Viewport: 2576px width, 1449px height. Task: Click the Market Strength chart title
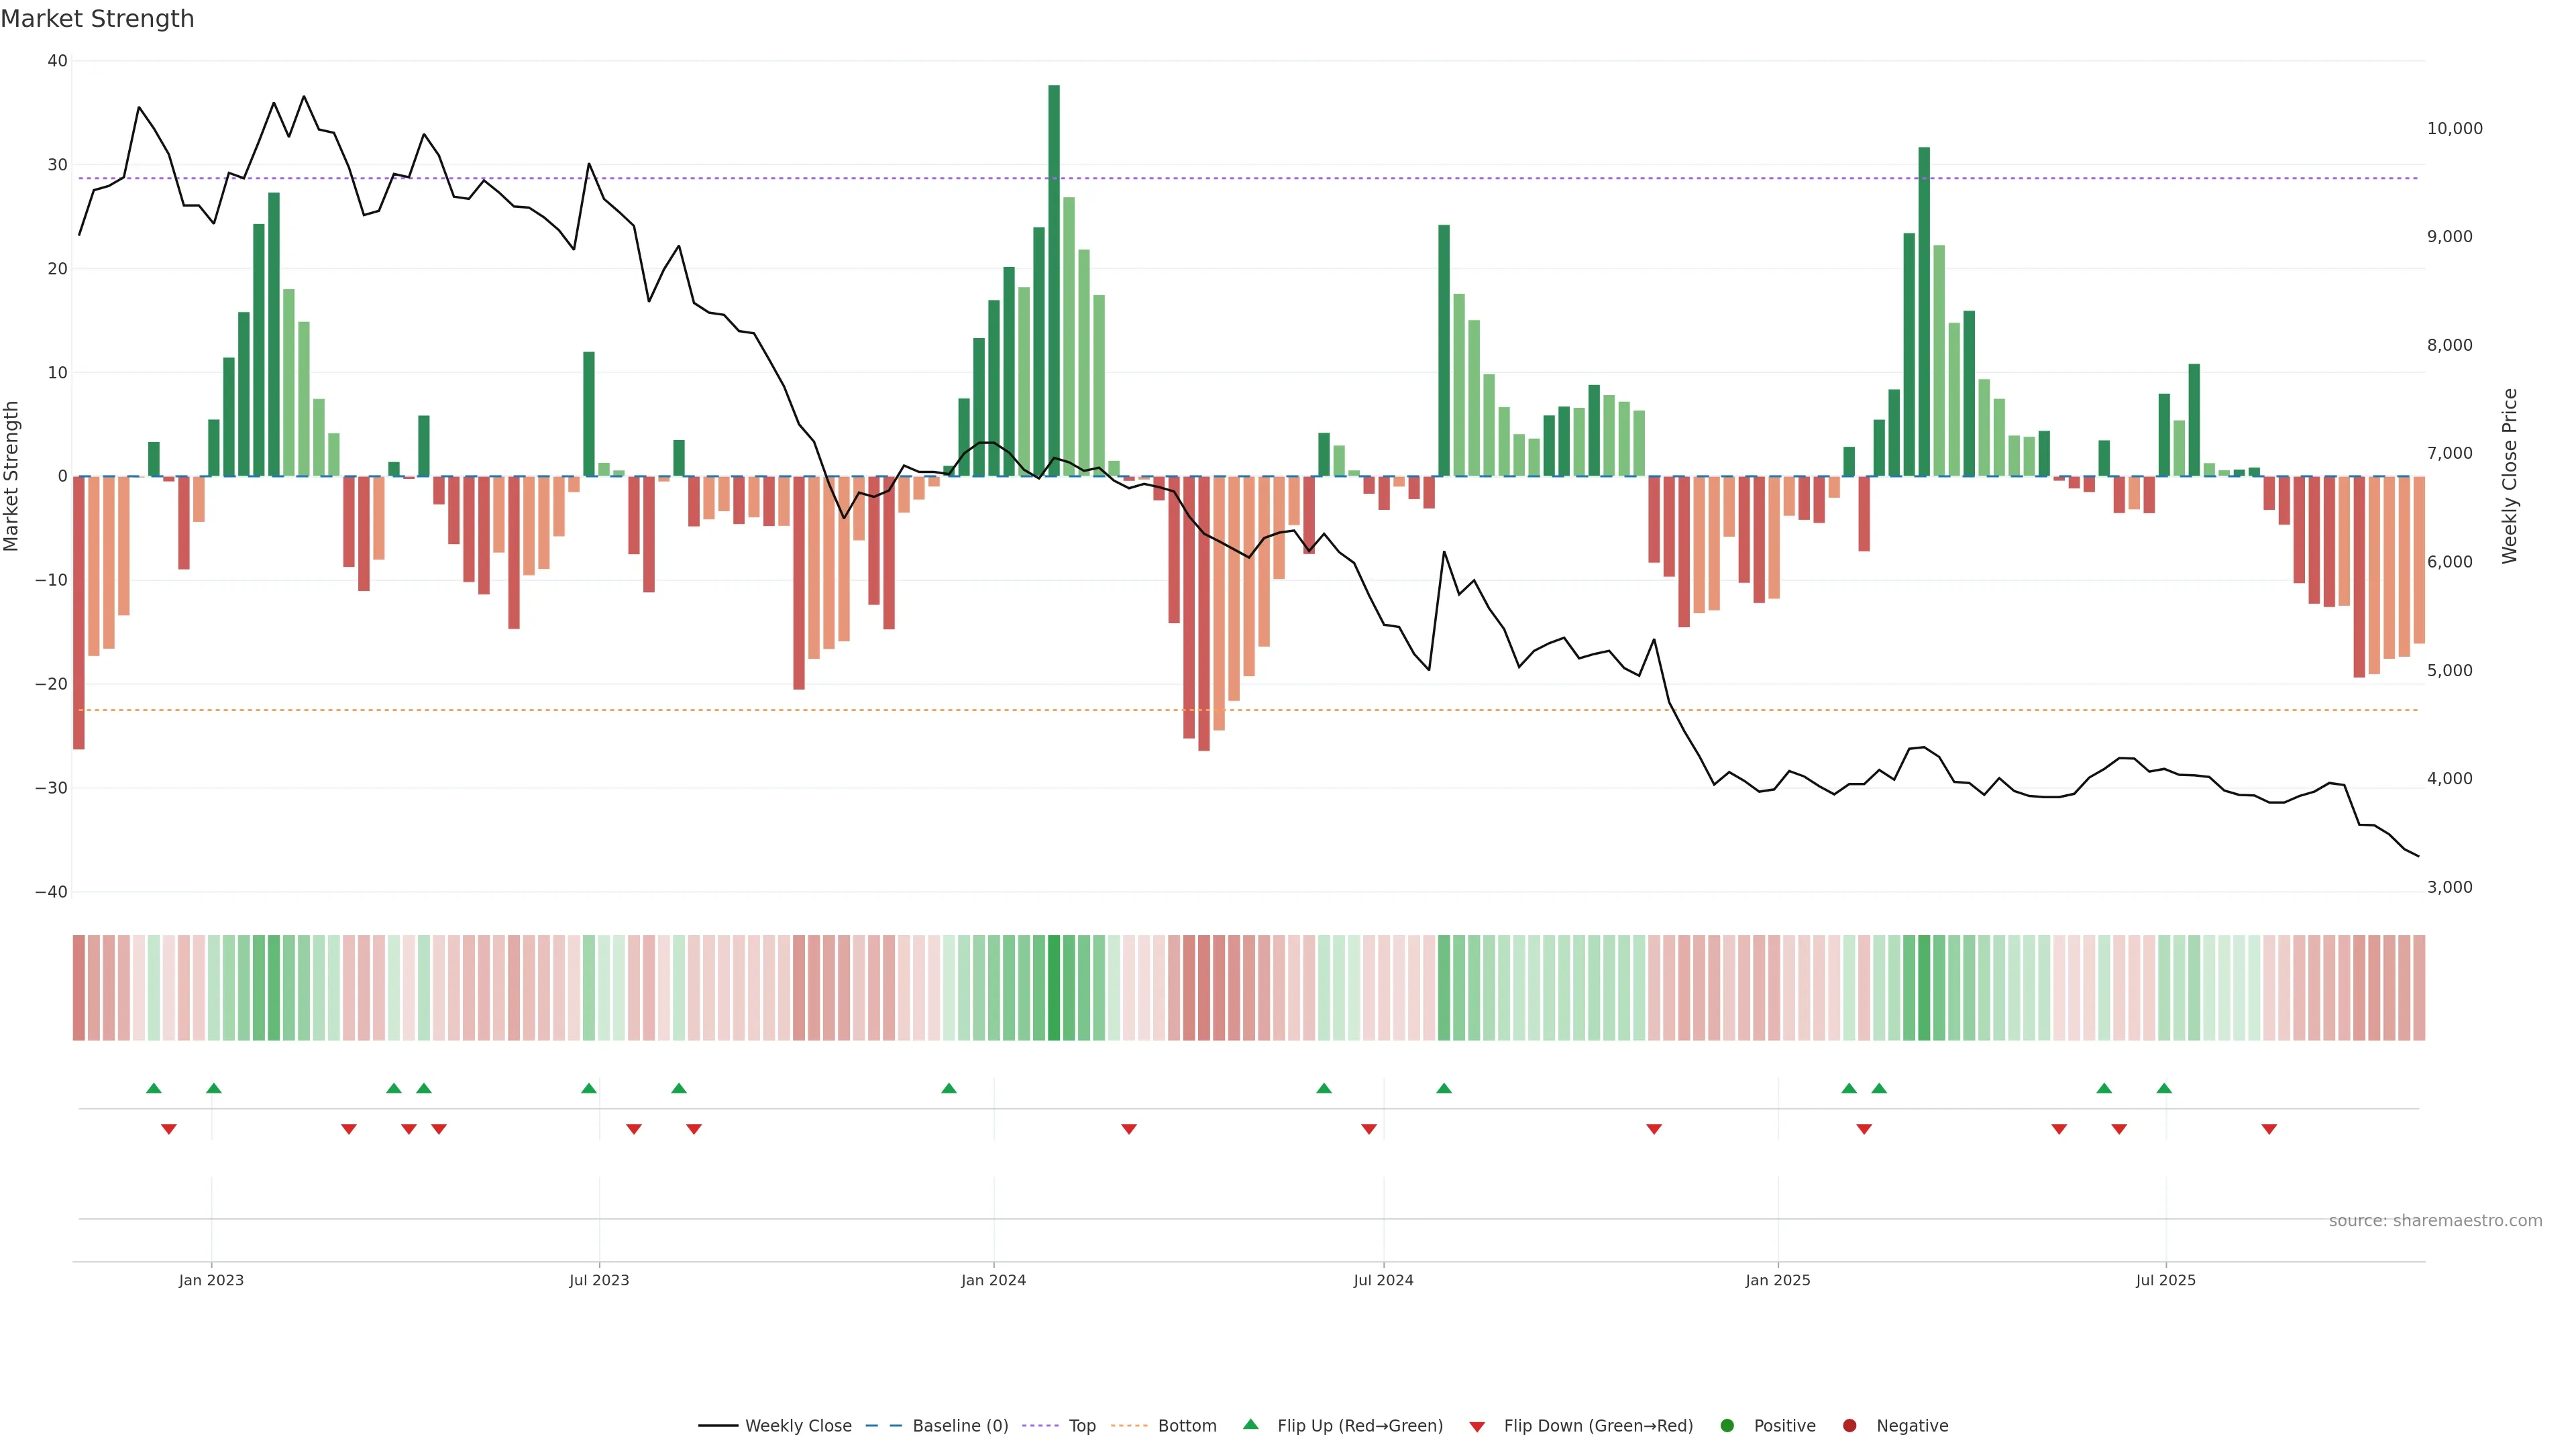97,19
